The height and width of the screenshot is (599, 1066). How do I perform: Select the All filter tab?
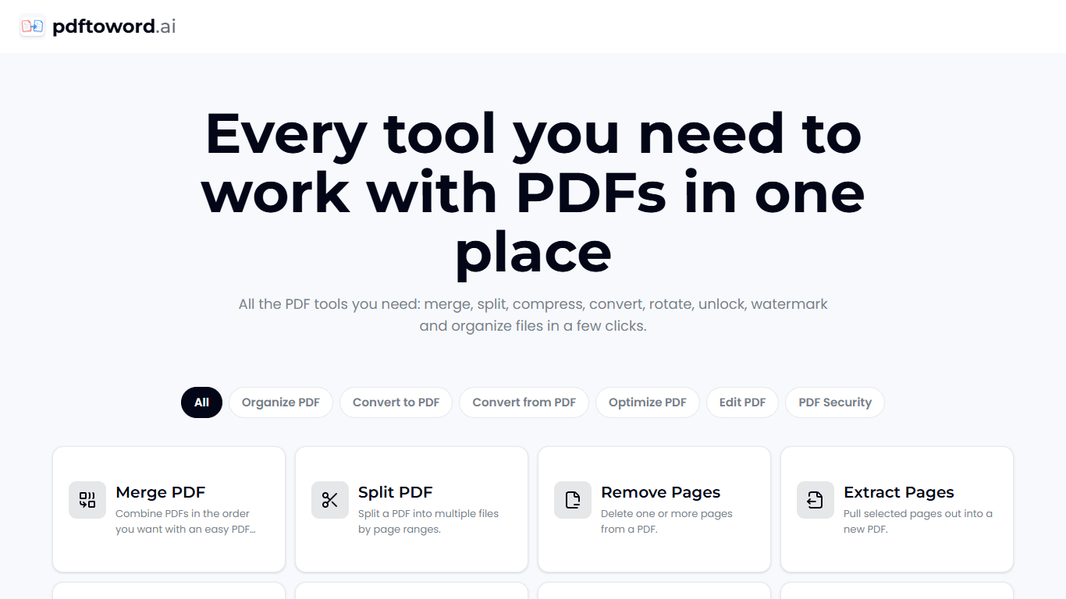(201, 402)
